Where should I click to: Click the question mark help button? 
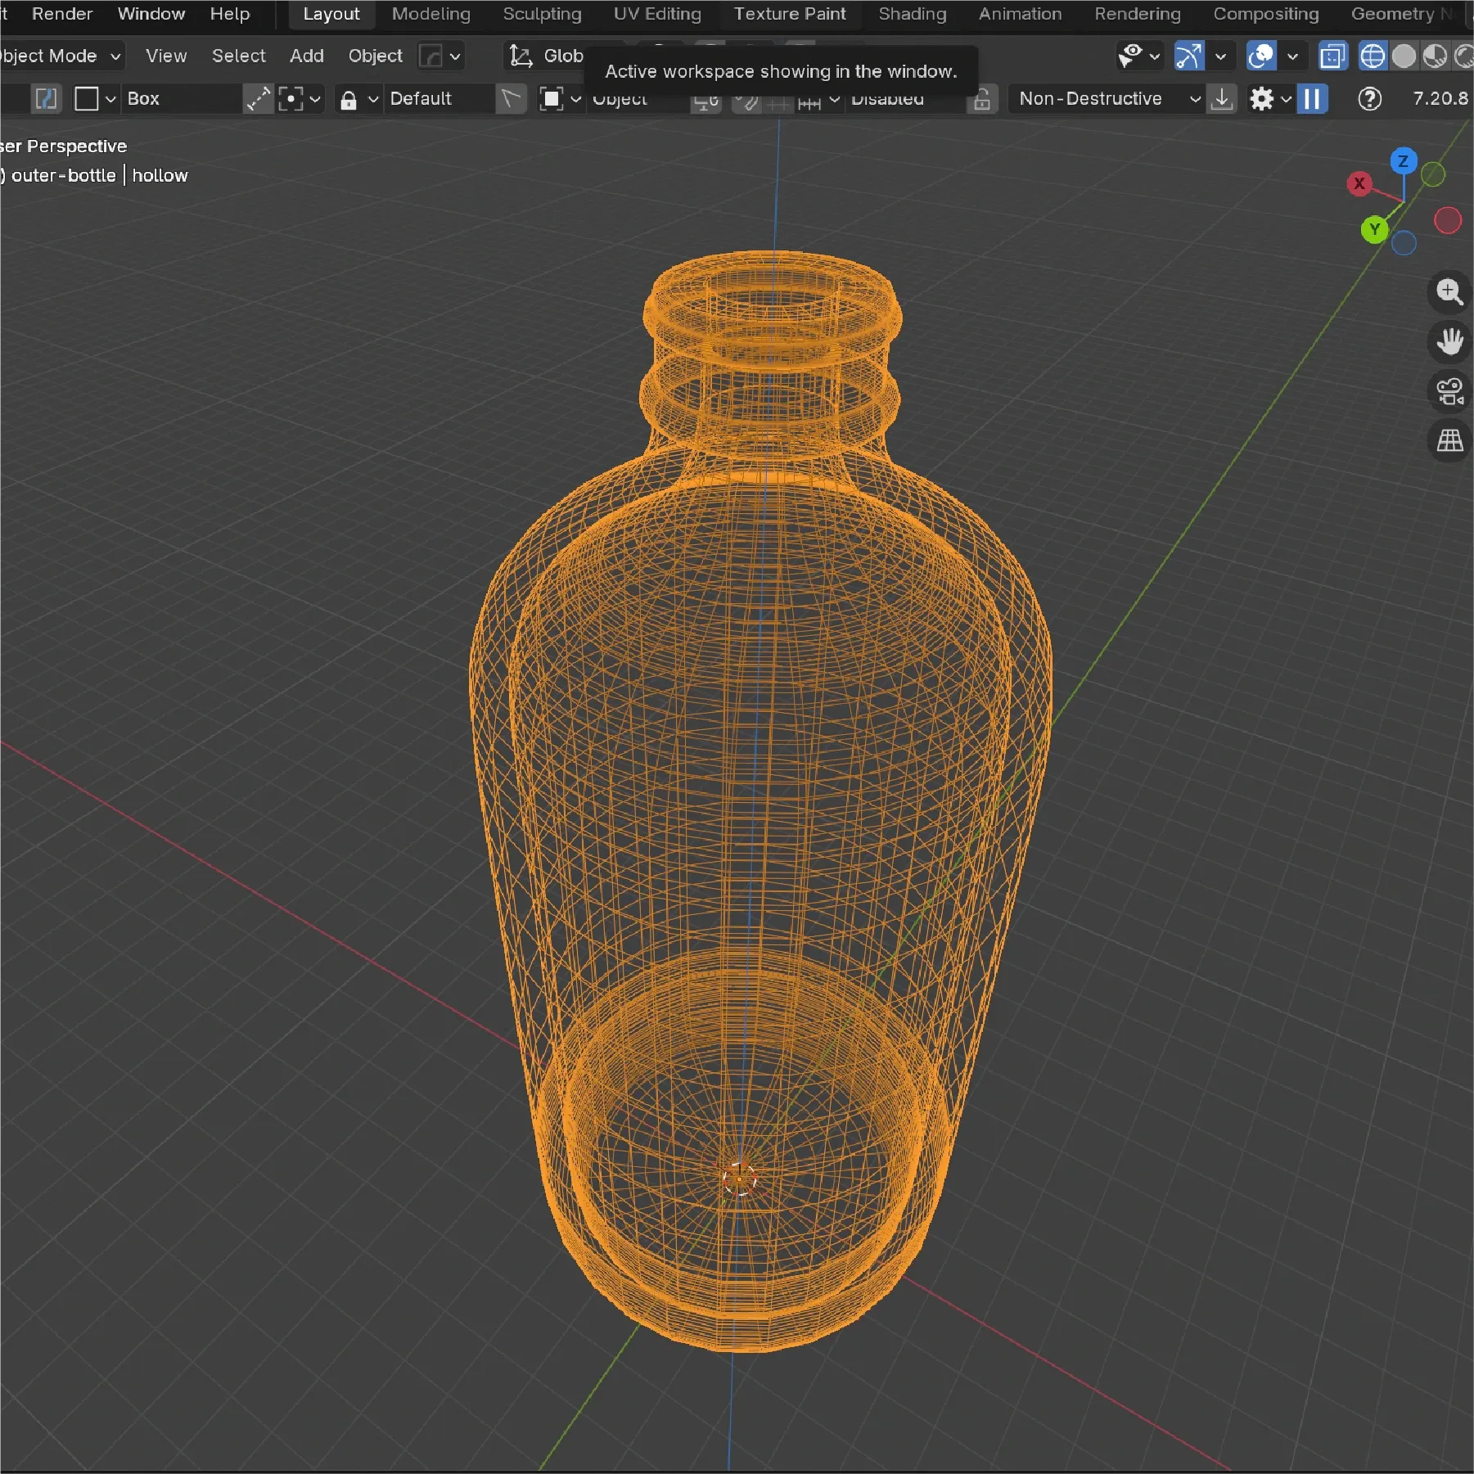[1369, 98]
